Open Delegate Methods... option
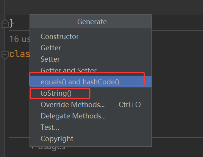Image resolution: width=203 pixels, height=157 pixels. pos(91,116)
